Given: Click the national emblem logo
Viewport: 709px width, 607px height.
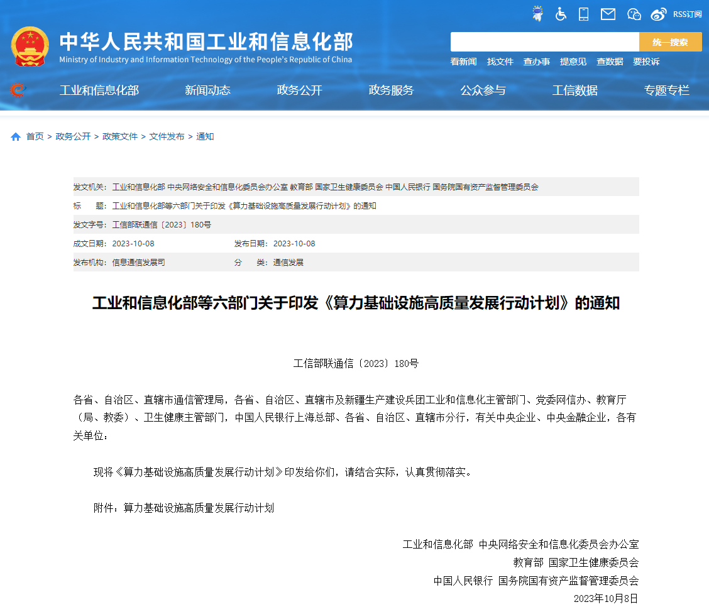Looking at the screenshot, I should [30, 46].
